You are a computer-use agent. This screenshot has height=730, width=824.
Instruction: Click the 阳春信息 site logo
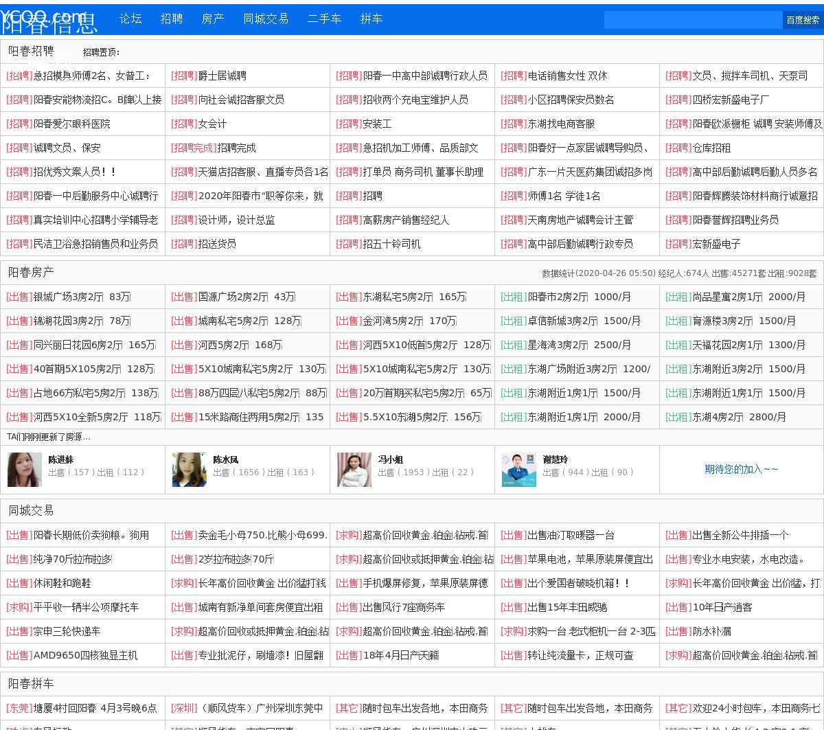(49, 21)
